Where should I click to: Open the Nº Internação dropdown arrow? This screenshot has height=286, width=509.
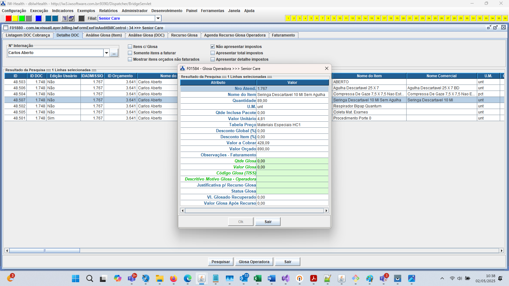coord(107,53)
